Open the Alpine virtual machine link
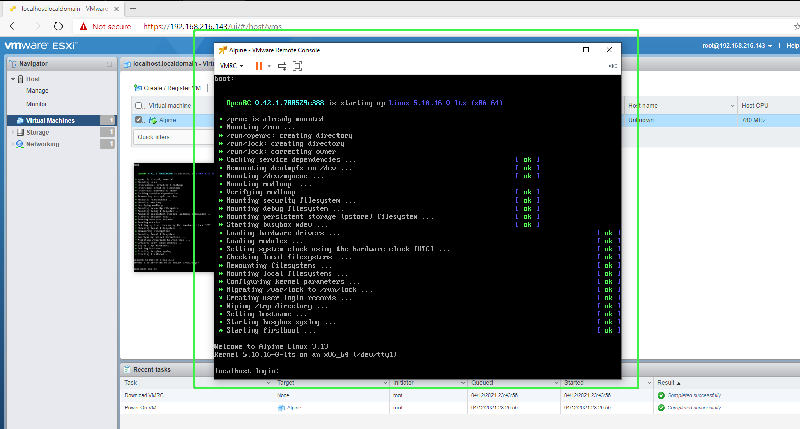This screenshot has height=429, width=800. 168,120
